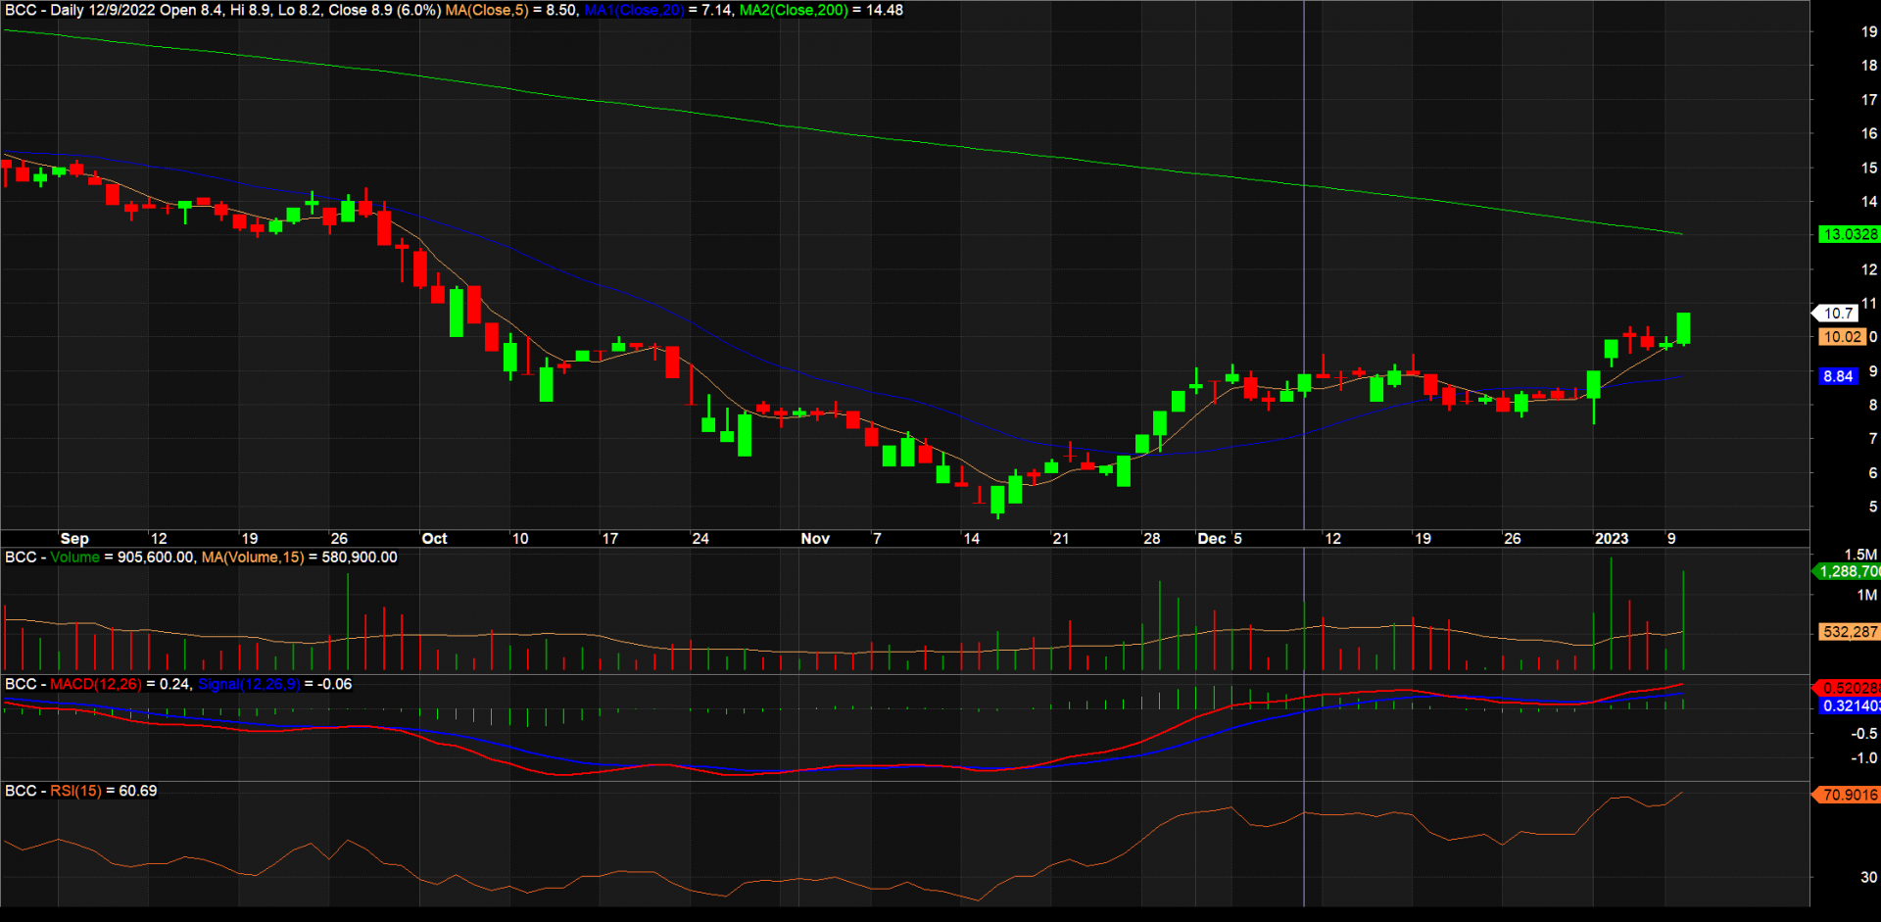Viewport: 1881px width, 922px height.
Task: Select the blue Signal(12,26,9) legend label
Action: pos(249,684)
